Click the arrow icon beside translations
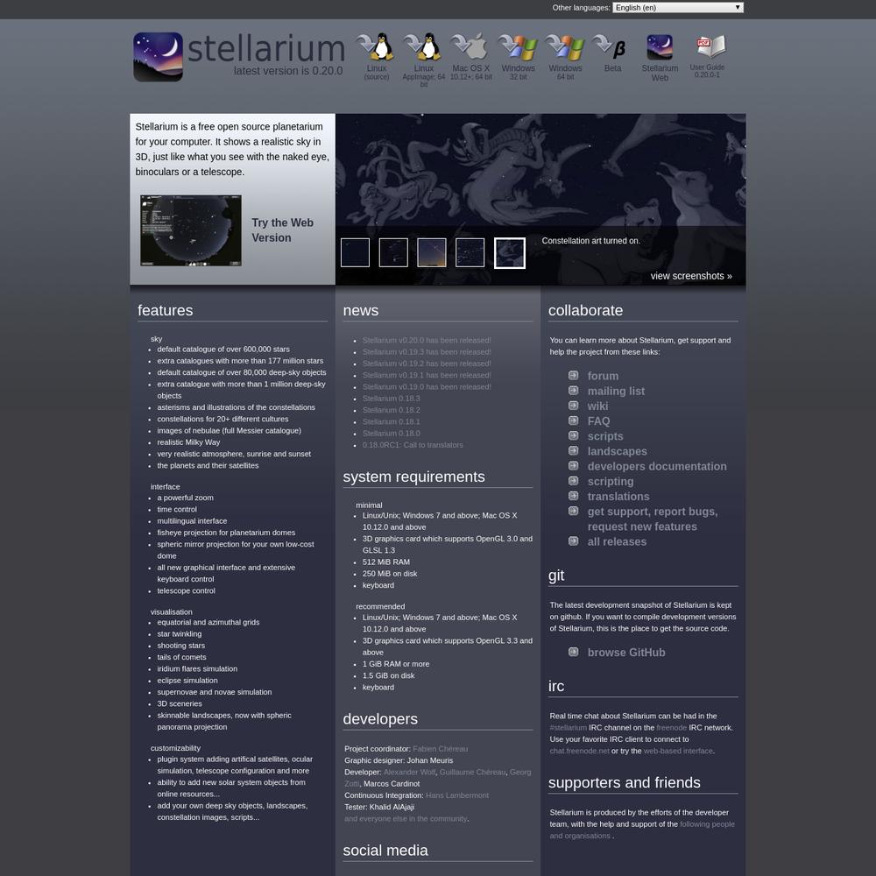Viewport: 876px width, 876px height. (x=573, y=496)
